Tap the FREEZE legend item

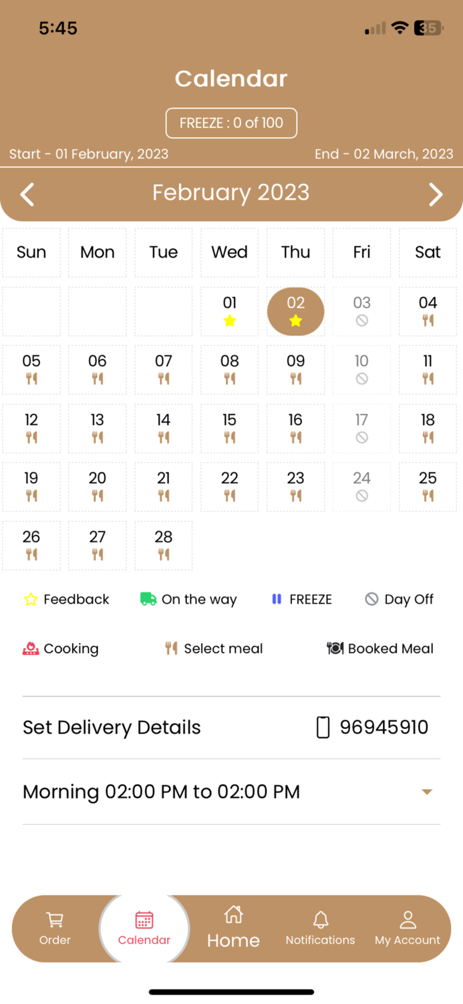[302, 599]
